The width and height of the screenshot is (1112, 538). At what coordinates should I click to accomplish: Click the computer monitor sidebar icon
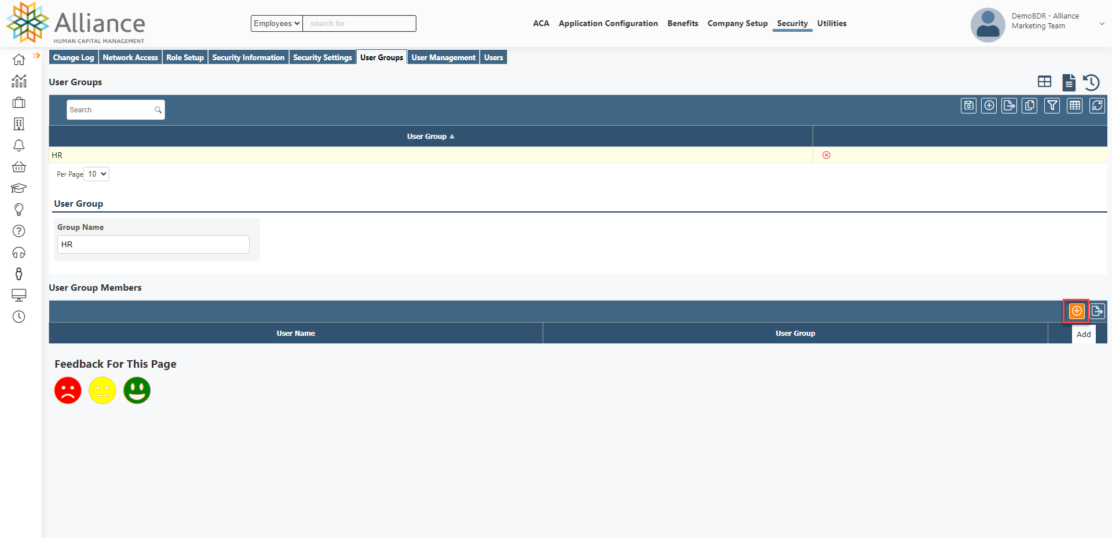pyautogui.click(x=19, y=295)
